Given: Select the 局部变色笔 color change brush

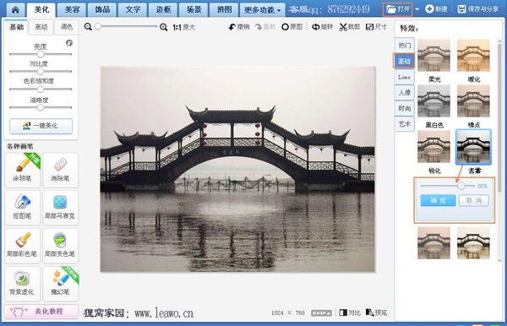Looking at the screenshot, I should click(x=60, y=246).
